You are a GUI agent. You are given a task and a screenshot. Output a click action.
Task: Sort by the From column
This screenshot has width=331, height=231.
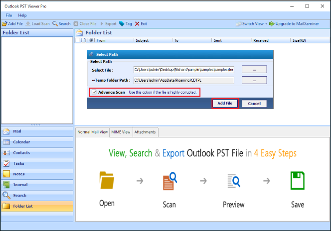[x=114, y=40]
